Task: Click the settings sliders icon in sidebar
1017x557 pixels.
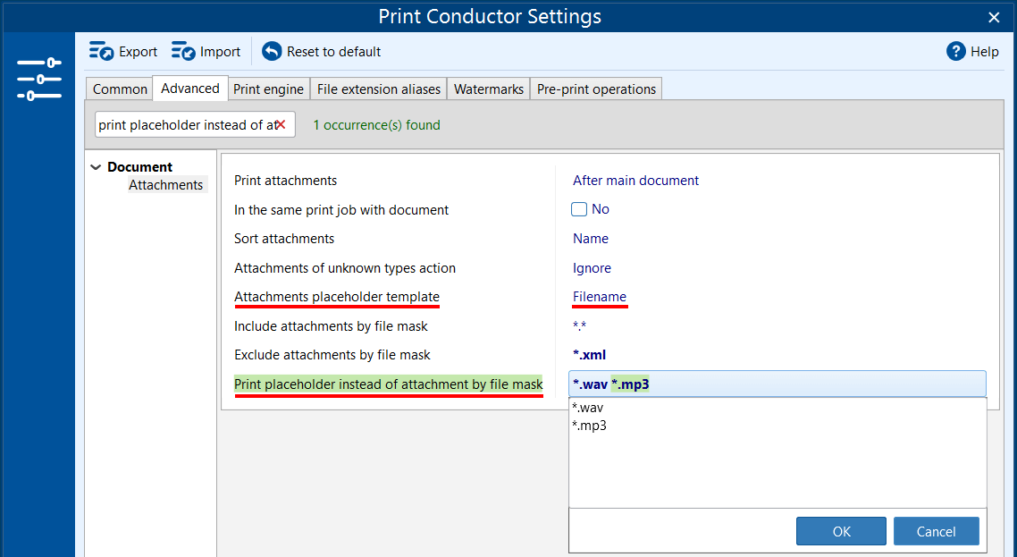Action: (x=38, y=80)
